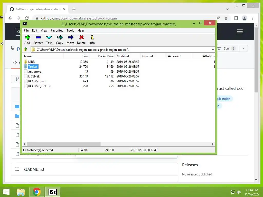Bookmark this page with the star icon
Viewport: 263px width, 197px height.
point(226,18)
